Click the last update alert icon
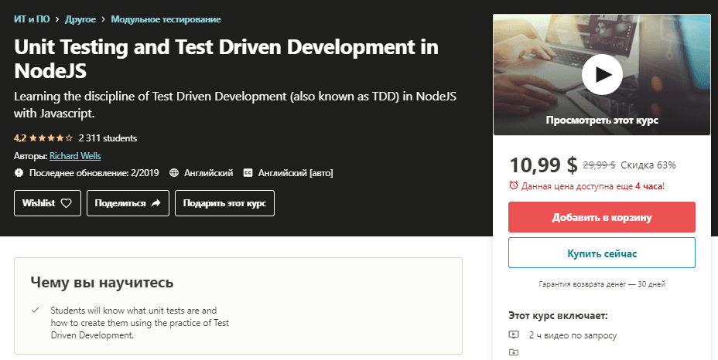The image size is (718, 360). (x=19, y=173)
